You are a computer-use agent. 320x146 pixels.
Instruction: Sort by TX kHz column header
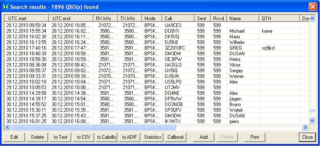129,19
